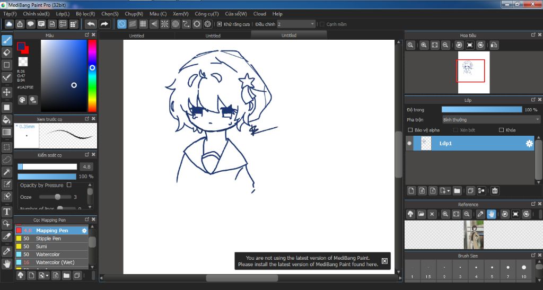
Task: Click the Redo arrow
Action: pyautogui.click(x=104, y=24)
